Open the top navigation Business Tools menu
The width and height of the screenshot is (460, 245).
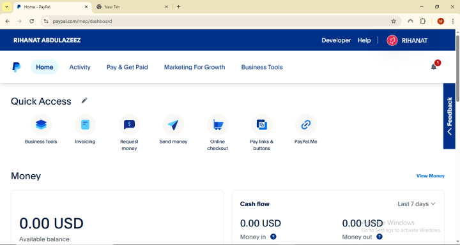(262, 67)
